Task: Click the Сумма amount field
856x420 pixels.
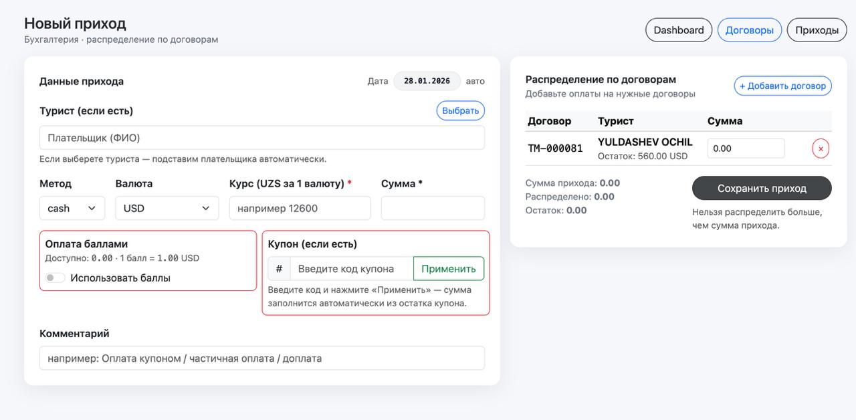Action: [433, 208]
